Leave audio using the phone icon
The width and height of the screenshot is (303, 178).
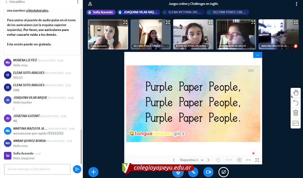click(193, 172)
